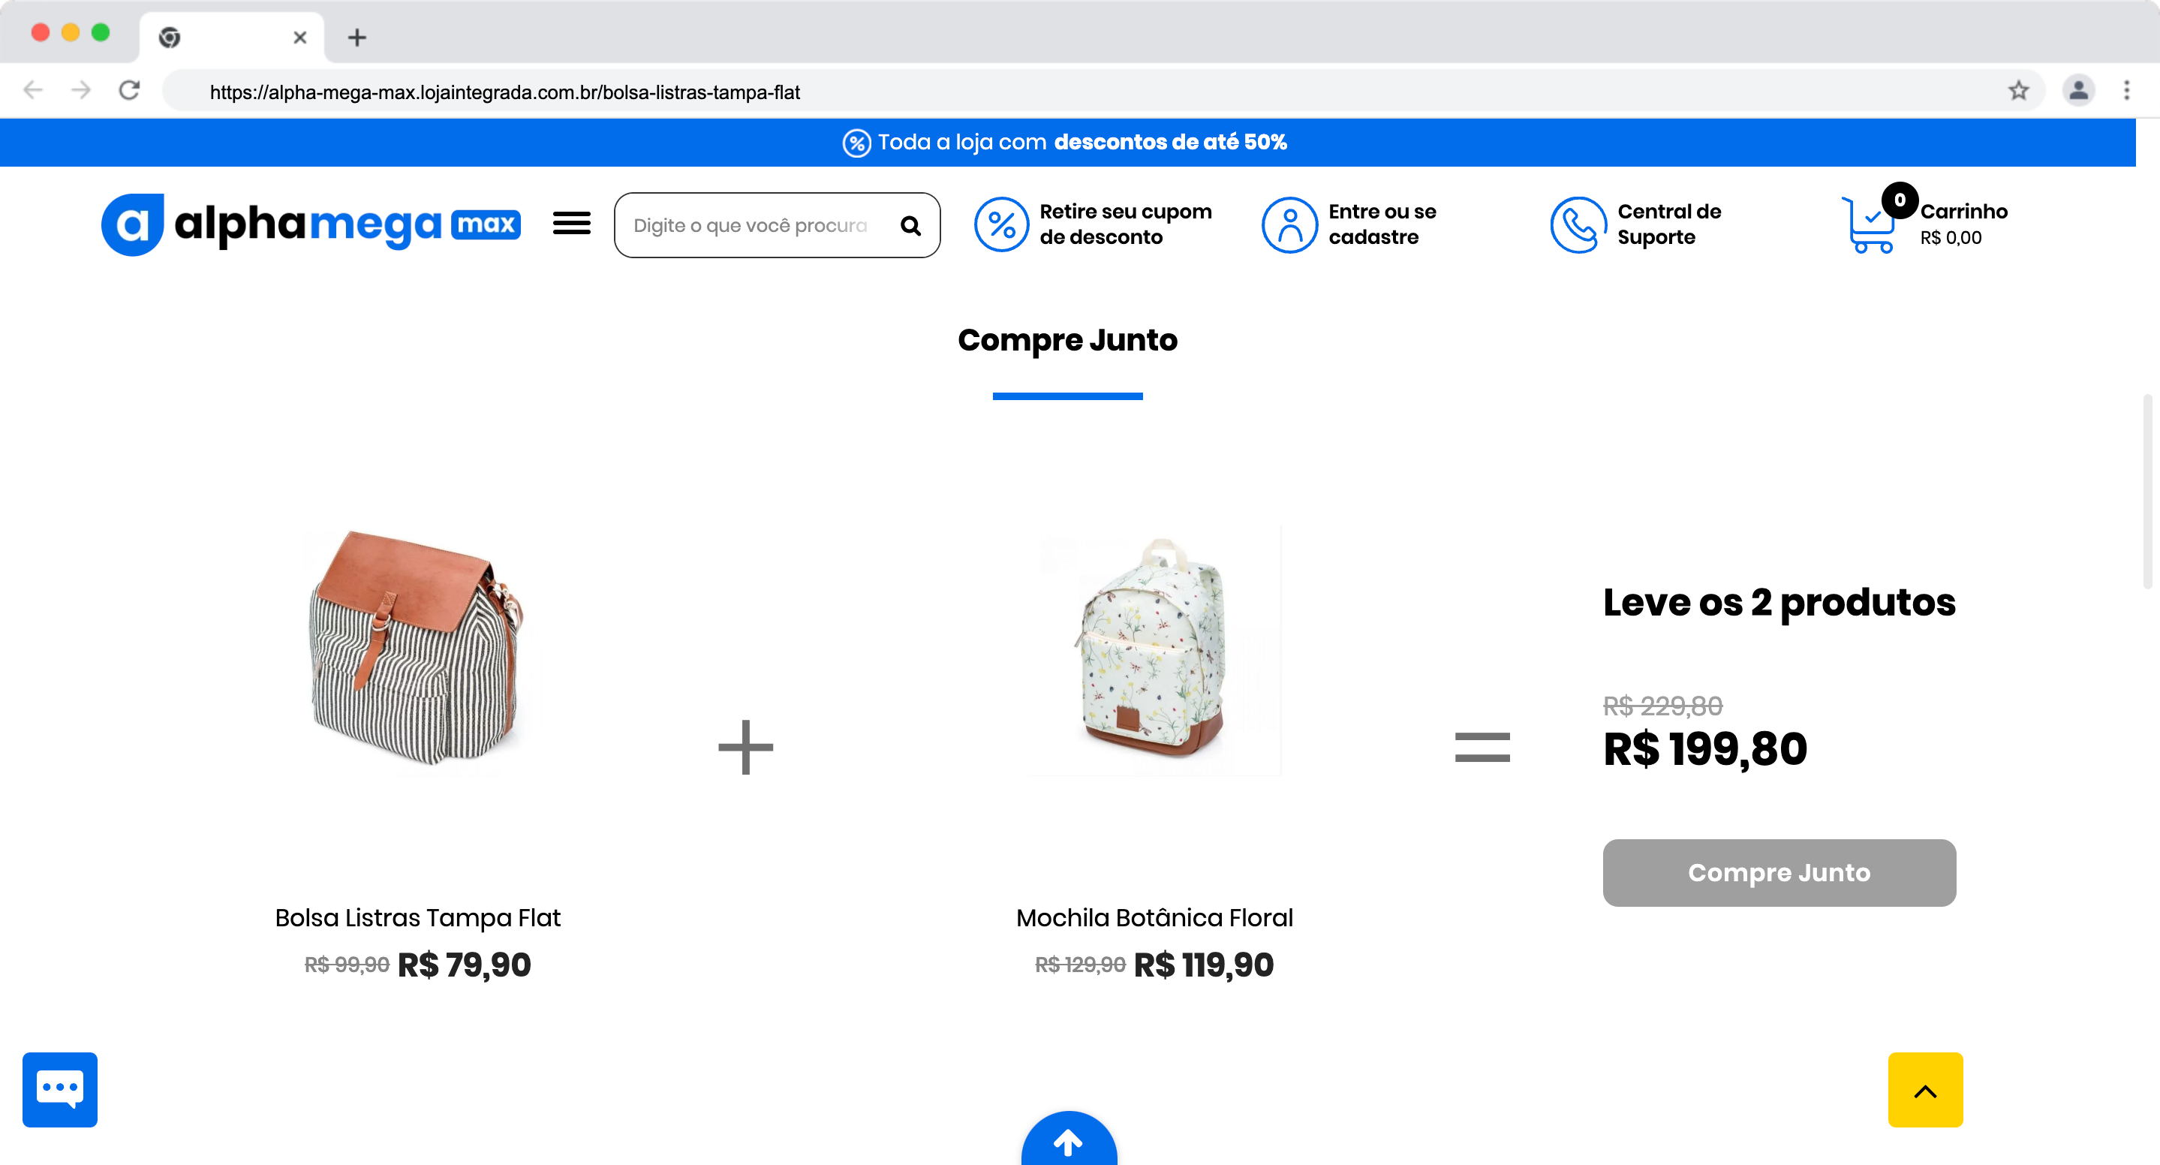The height and width of the screenshot is (1165, 2160).
Task: Reload the browser page
Action: [x=129, y=91]
